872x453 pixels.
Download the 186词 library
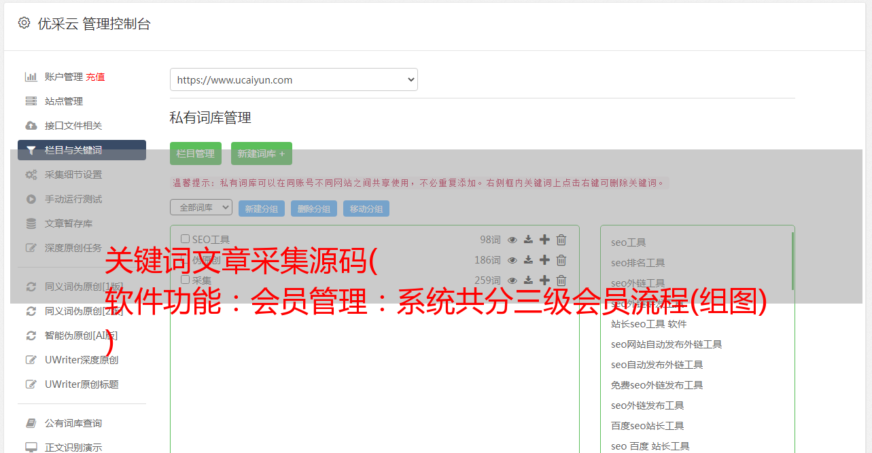tap(528, 260)
